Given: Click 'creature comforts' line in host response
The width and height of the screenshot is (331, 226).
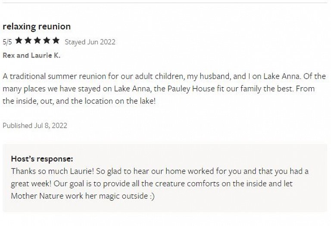Looking at the screenshot, I should click(152, 184).
